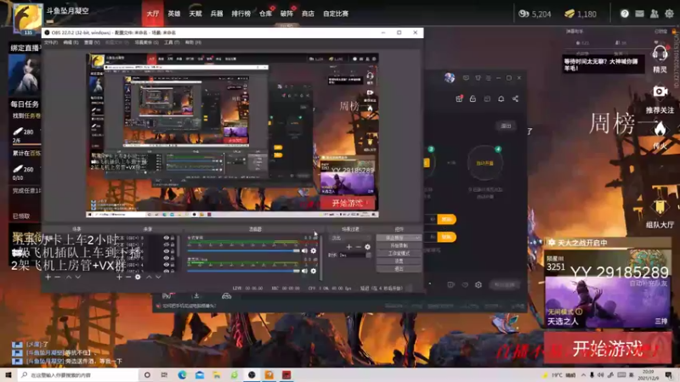
Task: Open settings gear at bottom of side window
Action: click(x=479, y=284)
